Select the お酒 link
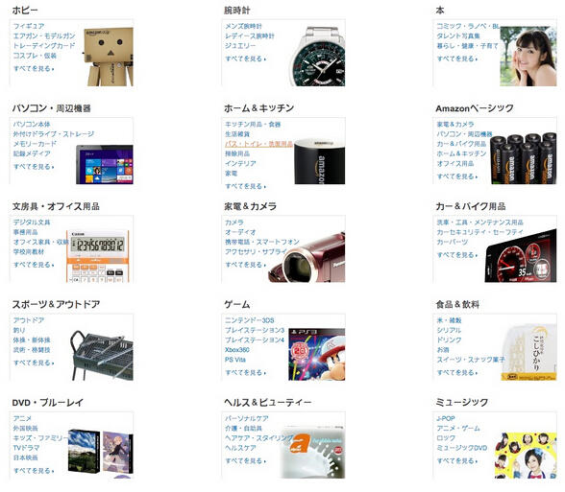Viewport: 565px width, 492px height. [x=443, y=349]
